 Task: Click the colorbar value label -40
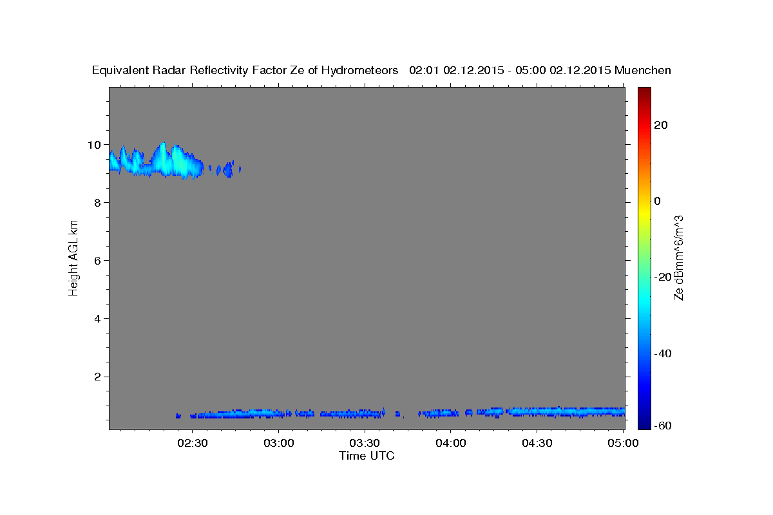(x=662, y=353)
